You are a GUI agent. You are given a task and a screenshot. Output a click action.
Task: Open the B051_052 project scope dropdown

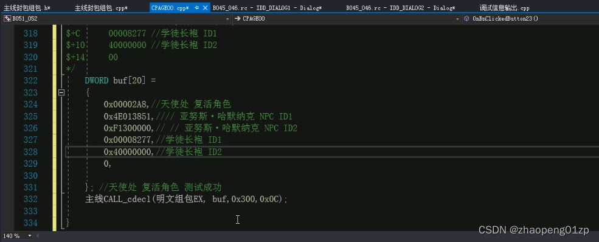coord(117,18)
